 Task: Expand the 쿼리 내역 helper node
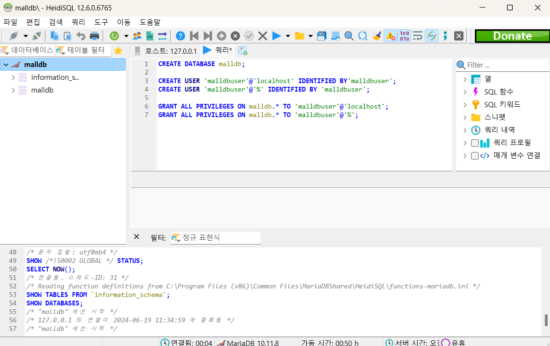coord(465,130)
